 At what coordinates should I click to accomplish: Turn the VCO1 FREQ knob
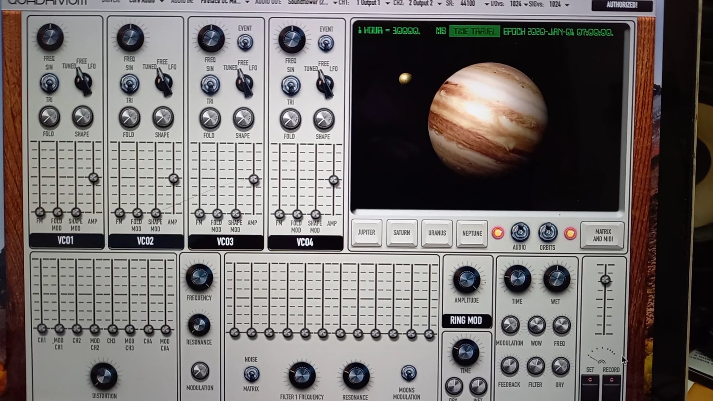[x=50, y=37]
